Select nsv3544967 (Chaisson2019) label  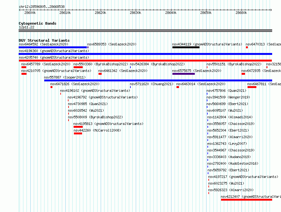[x=231, y=150]
